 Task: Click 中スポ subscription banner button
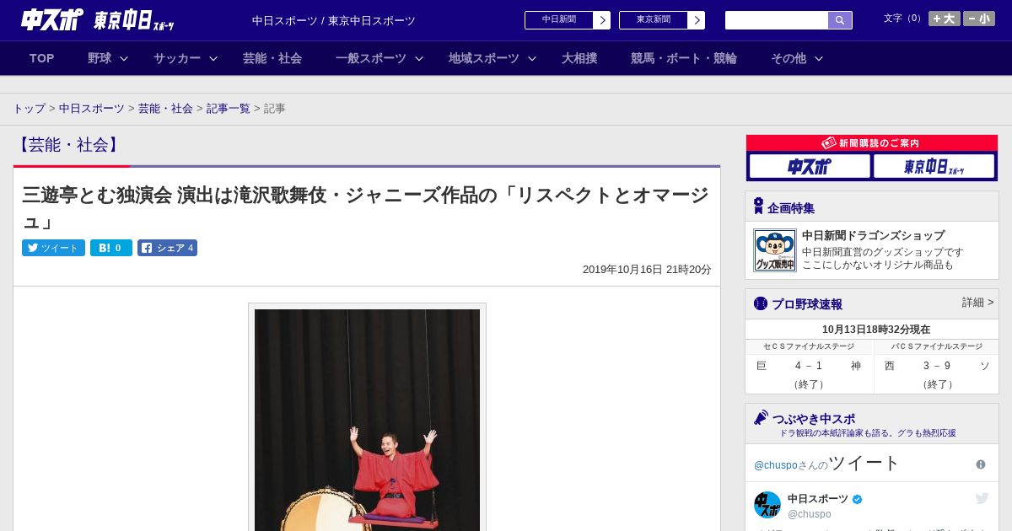click(x=810, y=166)
